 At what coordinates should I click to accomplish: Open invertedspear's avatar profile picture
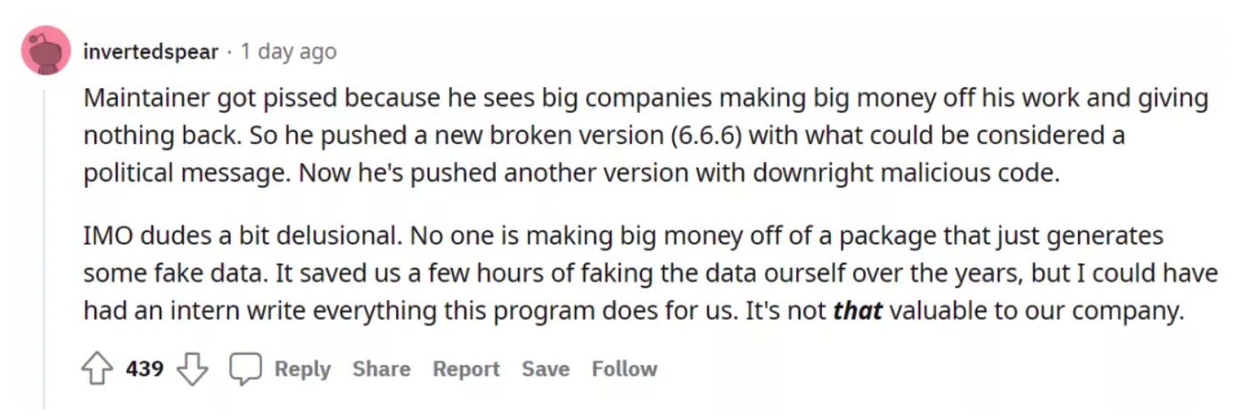click(x=45, y=51)
